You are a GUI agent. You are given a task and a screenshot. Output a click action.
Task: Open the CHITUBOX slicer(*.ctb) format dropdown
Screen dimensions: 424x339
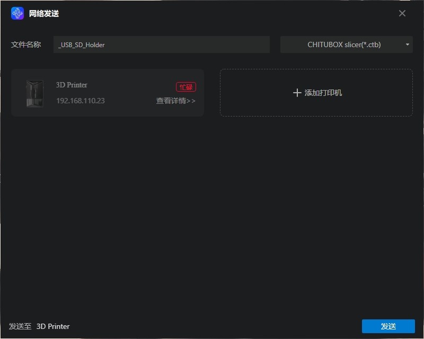[347, 44]
